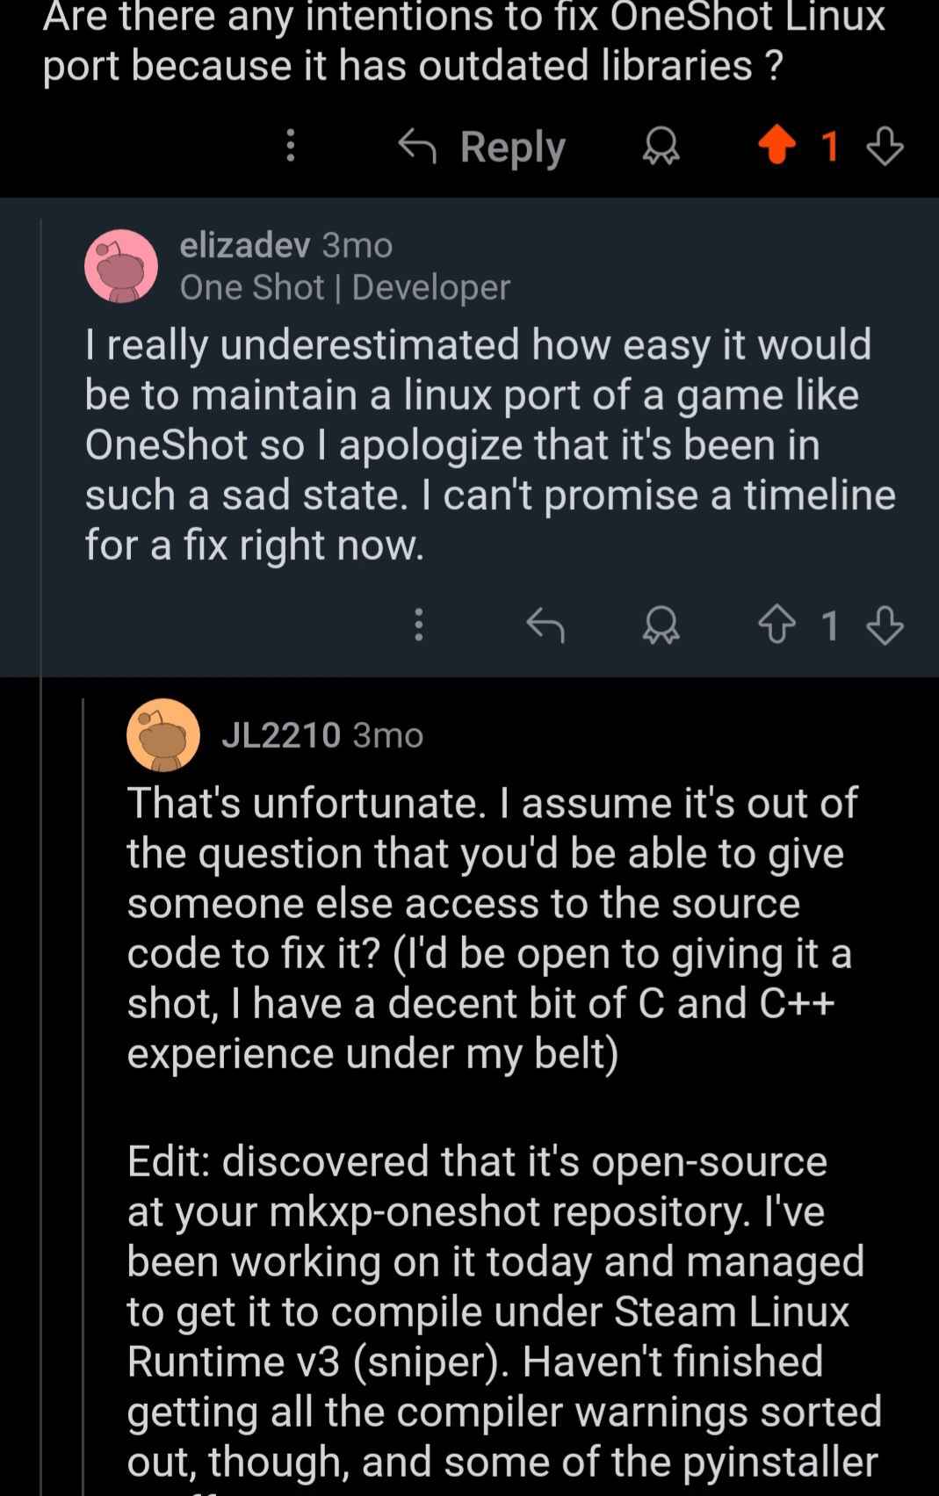Give award to the top comment
939x1496 pixels.
pos(661,146)
